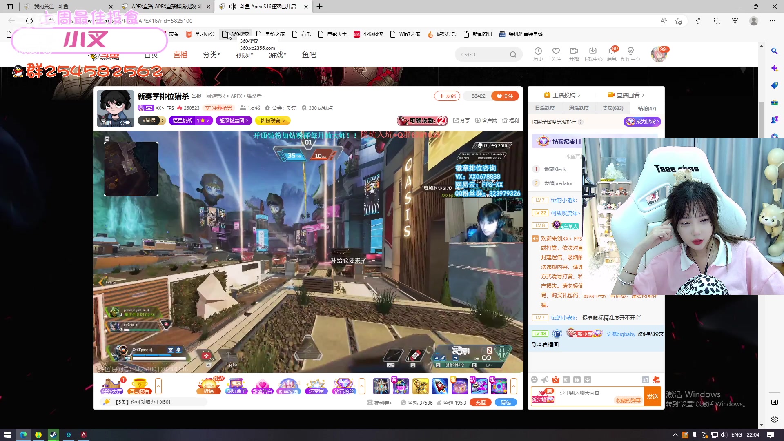Open Steam from the taskbar
The width and height of the screenshot is (784, 441).
53,435
